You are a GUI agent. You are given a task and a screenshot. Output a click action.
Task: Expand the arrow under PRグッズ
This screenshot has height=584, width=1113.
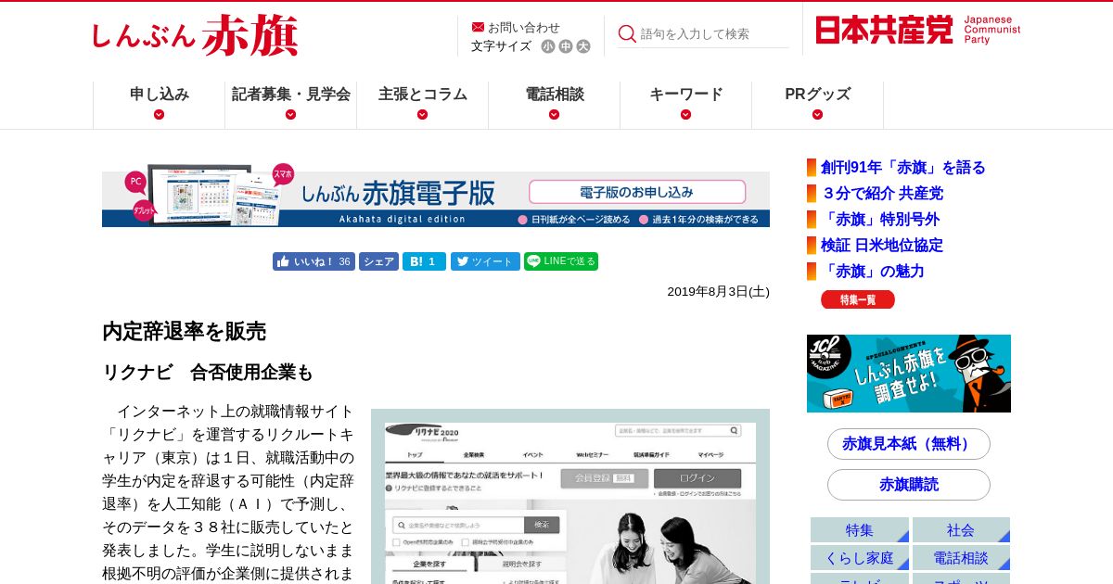(x=818, y=114)
